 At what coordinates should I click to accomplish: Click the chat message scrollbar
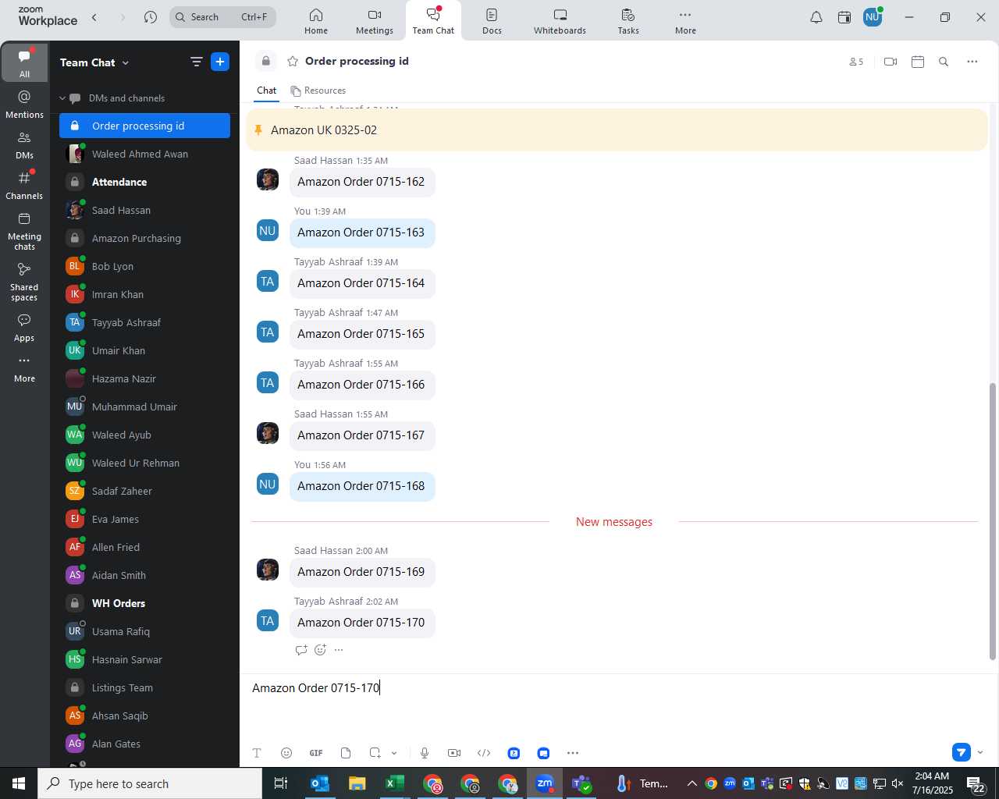pyautogui.click(x=993, y=521)
